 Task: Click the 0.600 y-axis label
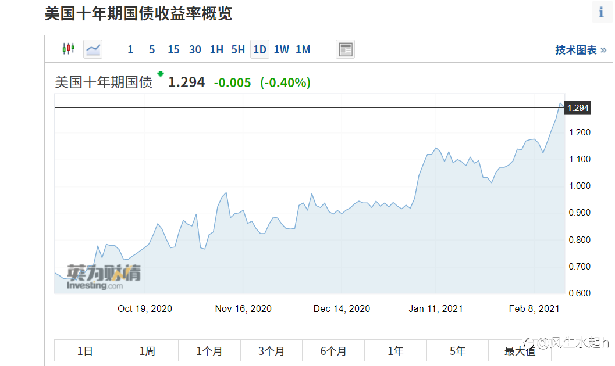click(x=580, y=293)
